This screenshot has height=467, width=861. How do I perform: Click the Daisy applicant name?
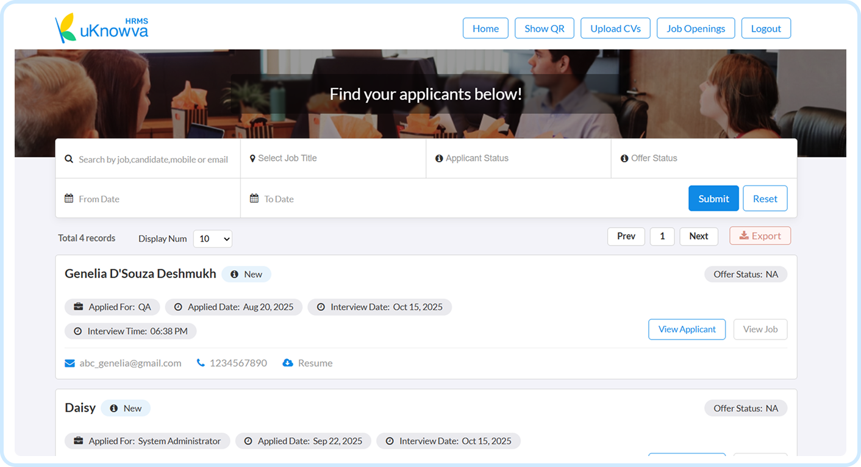tap(80, 408)
